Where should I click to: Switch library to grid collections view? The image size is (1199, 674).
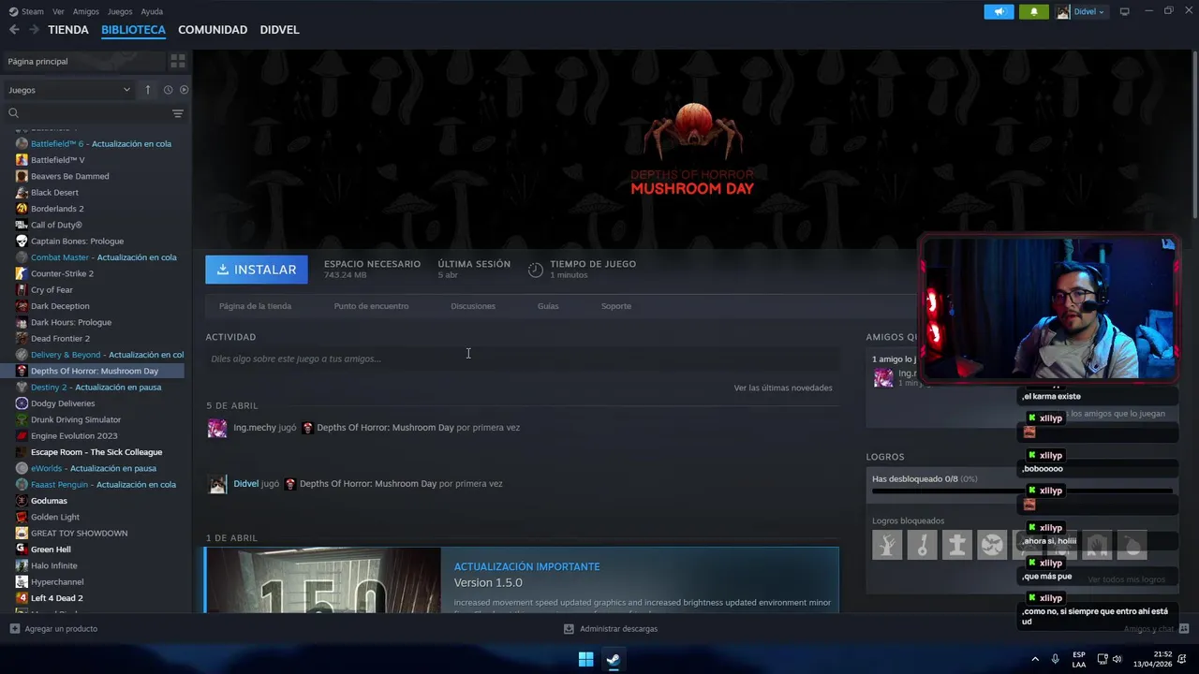pos(178,61)
